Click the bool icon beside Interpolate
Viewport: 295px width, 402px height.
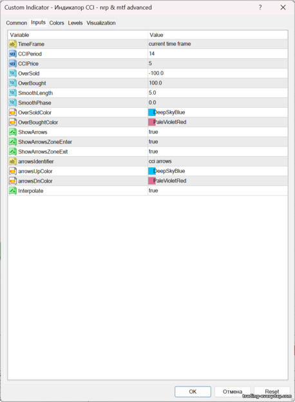click(x=12, y=191)
